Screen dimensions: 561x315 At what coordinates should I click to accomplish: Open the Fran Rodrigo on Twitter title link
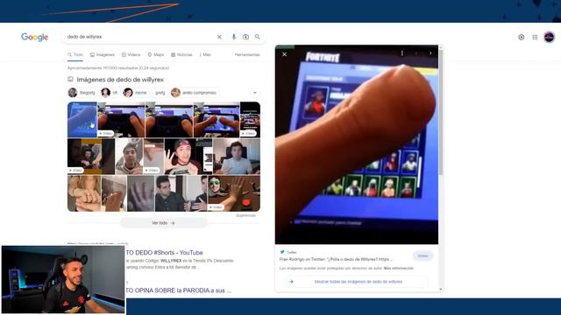click(336, 259)
